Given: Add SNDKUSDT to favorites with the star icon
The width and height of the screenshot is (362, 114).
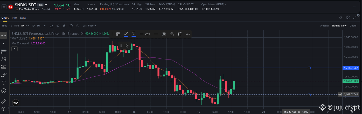Looking at the screenshot, I should pos(4,7).
